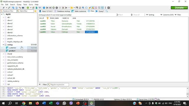Viewport: 189px width, 106px height.
Task: Click the Columns (4/4) button
Action: 167,15
